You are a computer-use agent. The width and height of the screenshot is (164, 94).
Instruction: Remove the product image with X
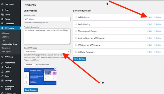point(56,69)
